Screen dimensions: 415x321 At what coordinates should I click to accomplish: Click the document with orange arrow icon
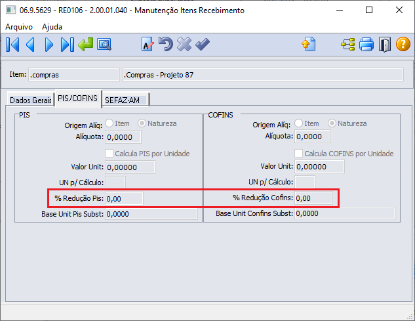(x=309, y=44)
